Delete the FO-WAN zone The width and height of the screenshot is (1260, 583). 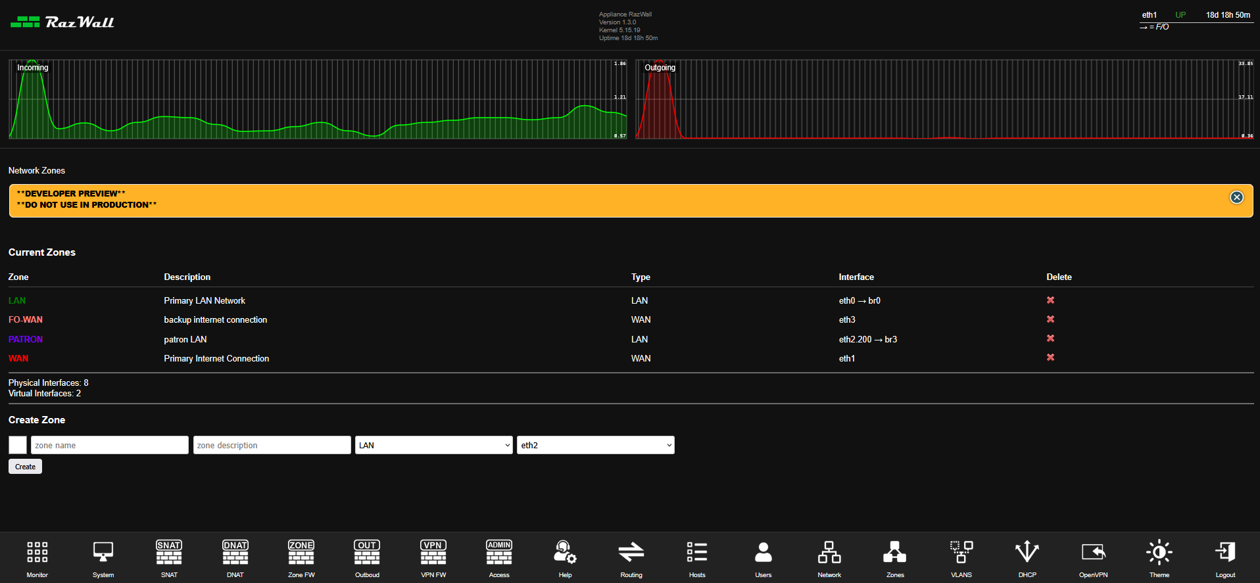[1051, 319]
